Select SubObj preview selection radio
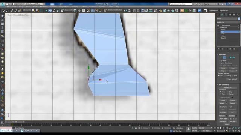 coord(225,76)
